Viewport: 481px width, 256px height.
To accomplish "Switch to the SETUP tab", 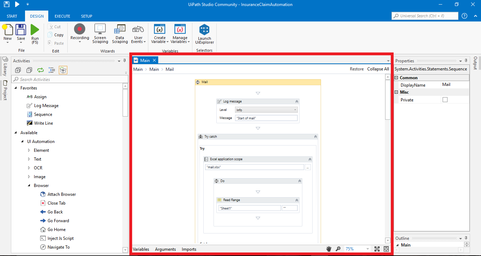I will click(x=87, y=16).
